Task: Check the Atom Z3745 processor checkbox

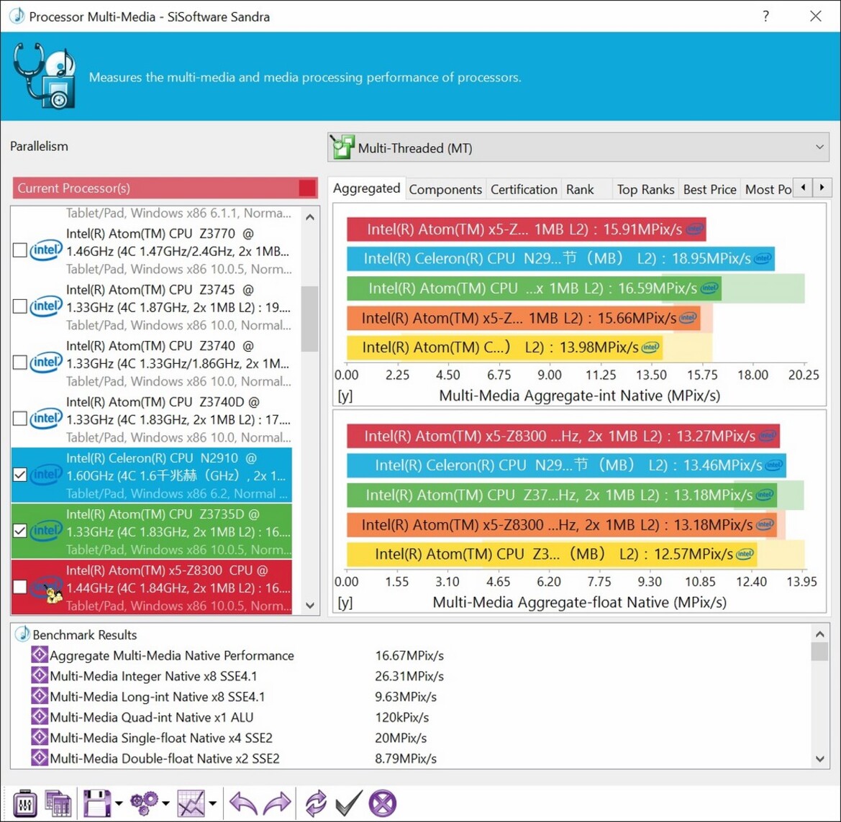Action: pyautogui.click(x=20, y=306)
